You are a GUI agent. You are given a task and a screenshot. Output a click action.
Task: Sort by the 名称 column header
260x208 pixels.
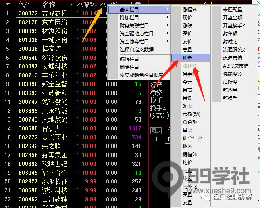[x=49, y=4]
